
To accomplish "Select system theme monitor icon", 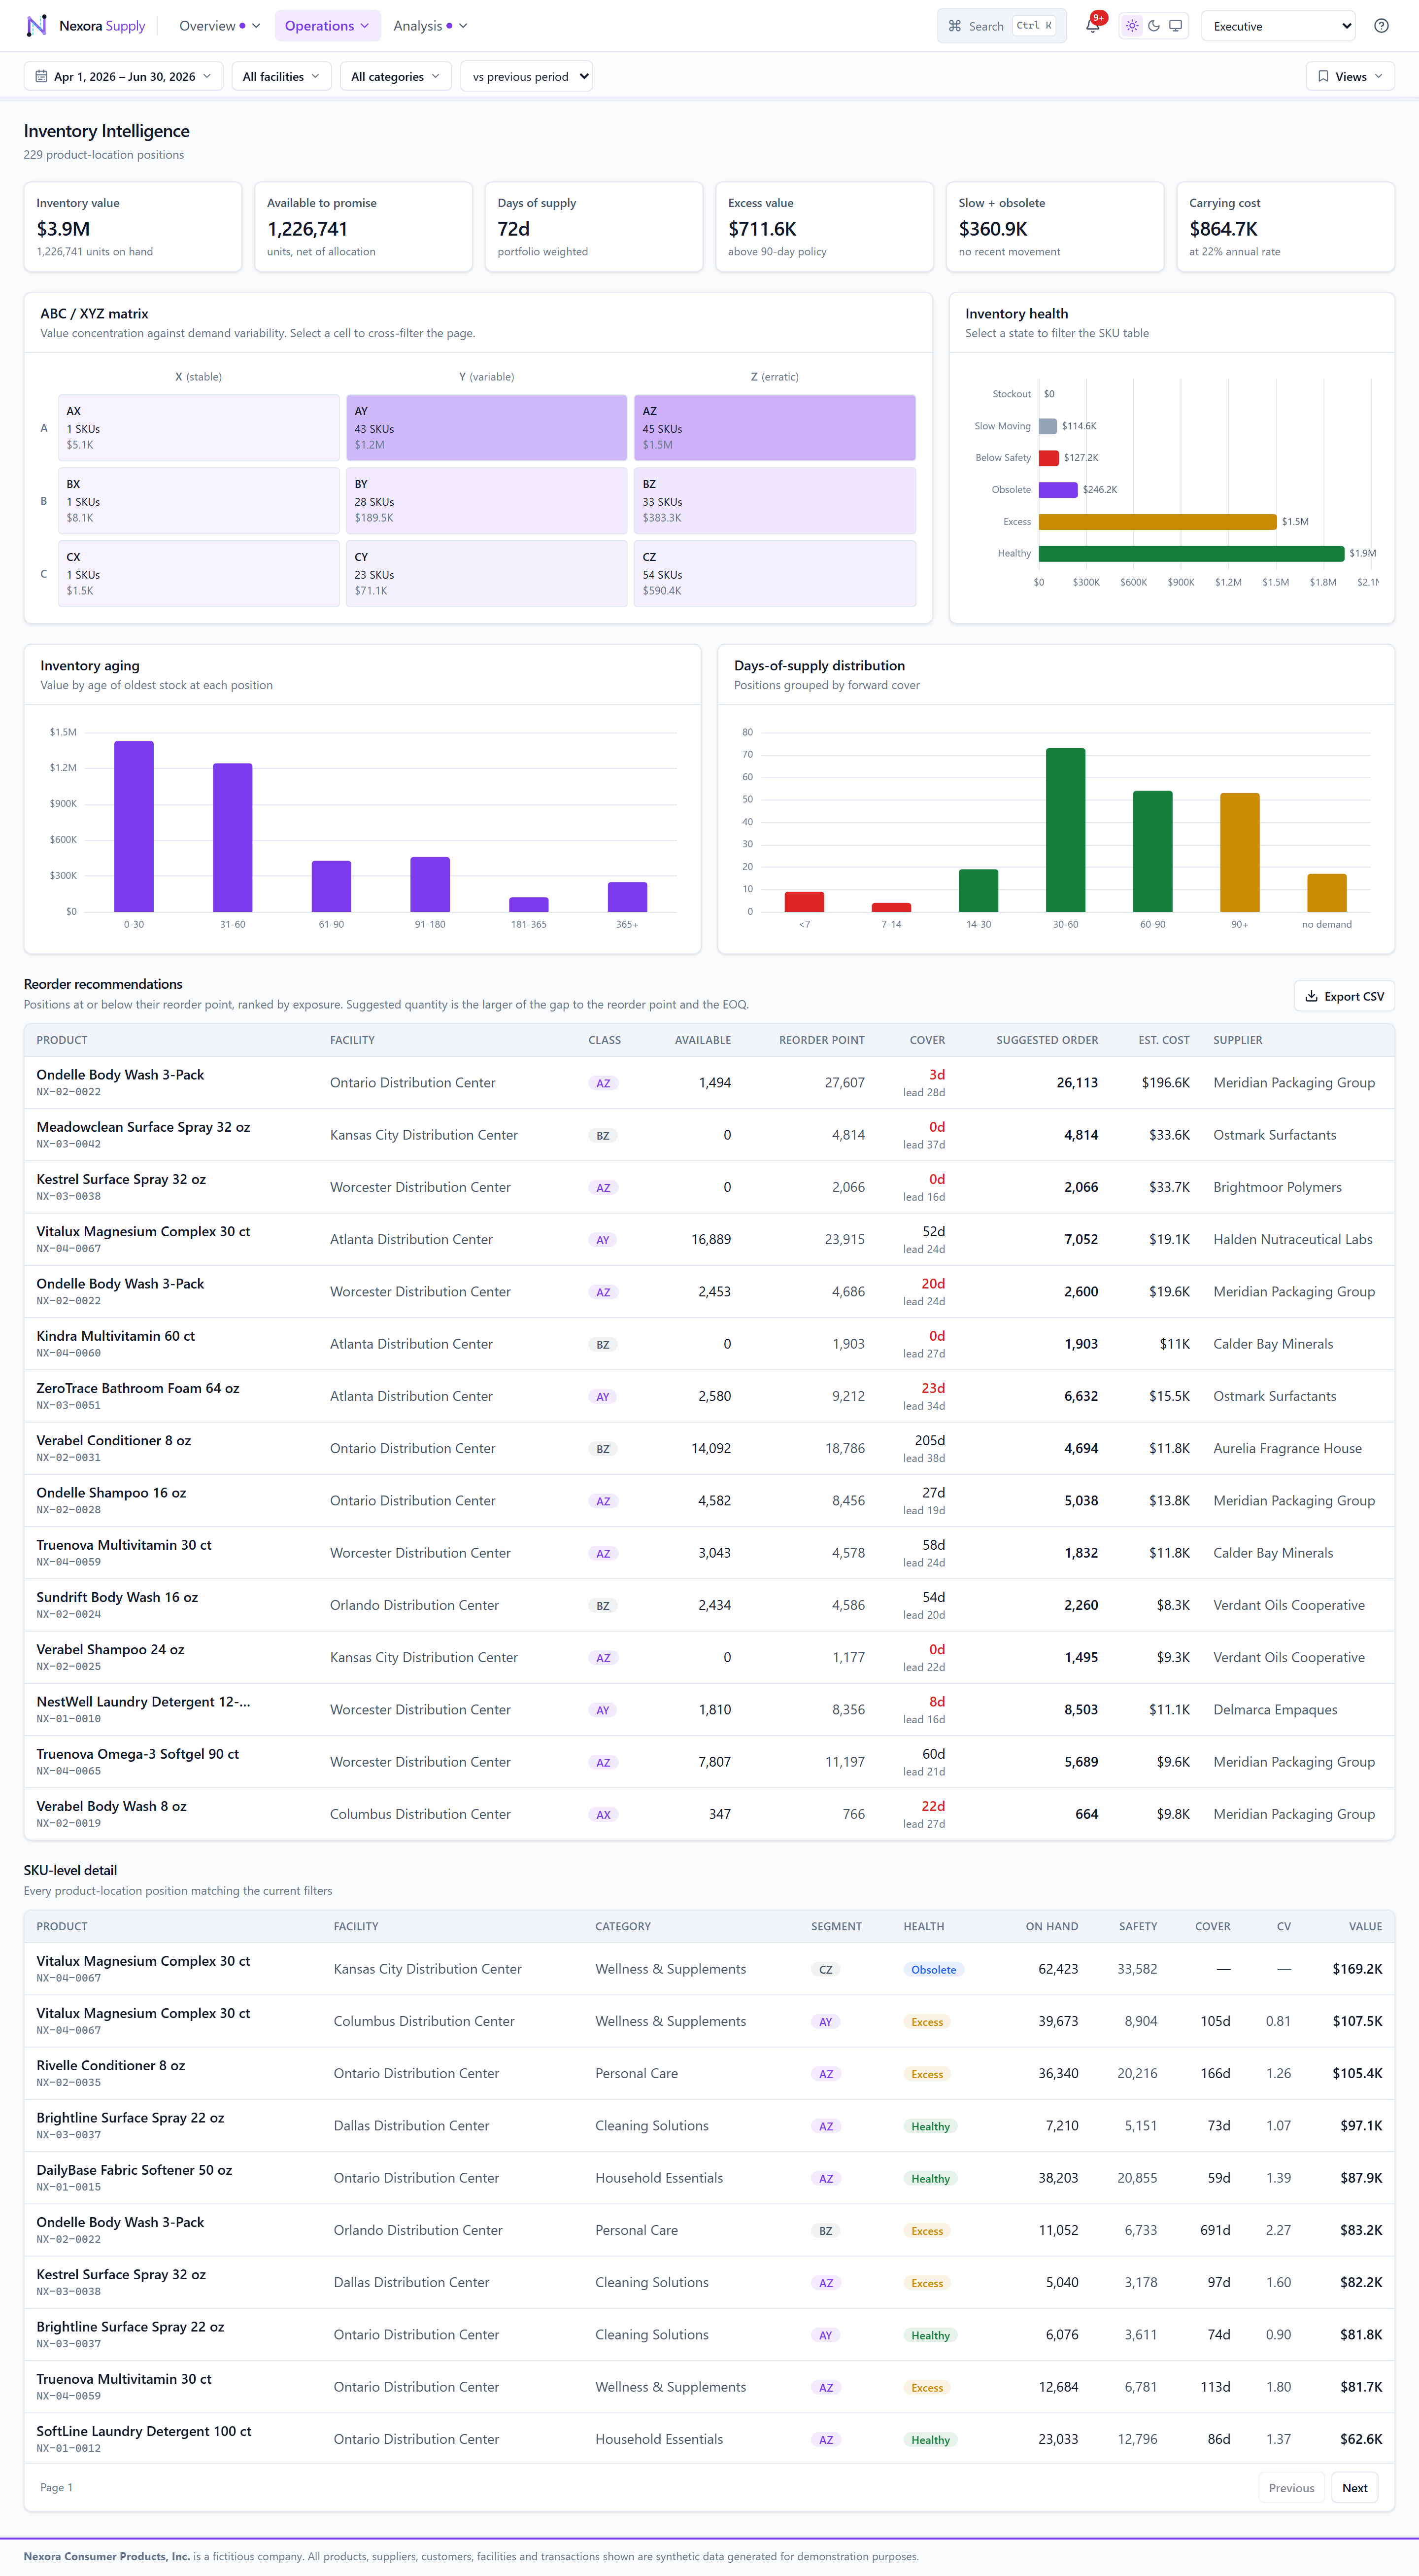I will coord(1175,26).
